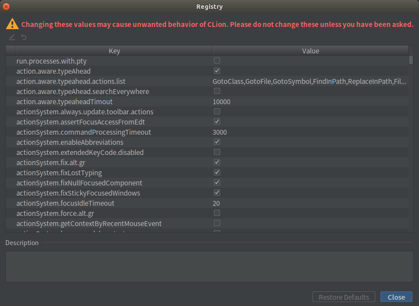
Task: Disable the actionSystem.fixStickyFocusedWindows checkbox
Action: click(x=217, y=193)
